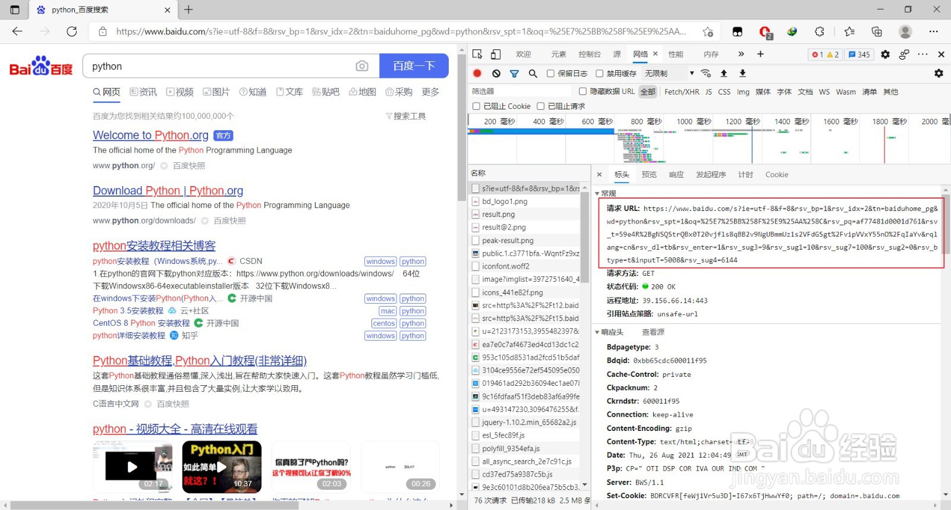Screen dimensions: 951x510
Task: Click the record network log button
Action: pos(477,73)
